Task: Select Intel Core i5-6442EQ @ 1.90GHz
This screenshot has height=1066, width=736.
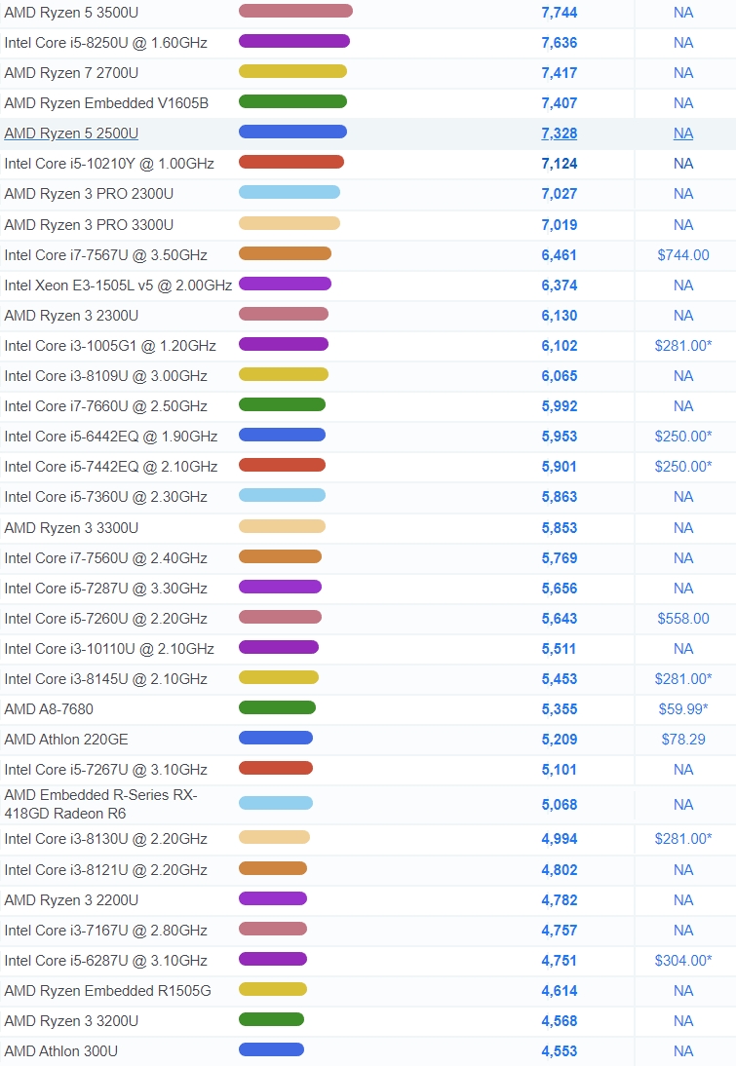Action: coord(111,437)
